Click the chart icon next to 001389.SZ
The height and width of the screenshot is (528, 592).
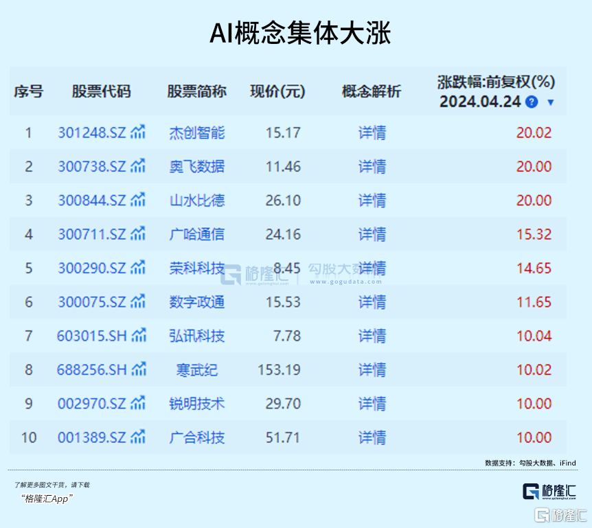(139, 437)
